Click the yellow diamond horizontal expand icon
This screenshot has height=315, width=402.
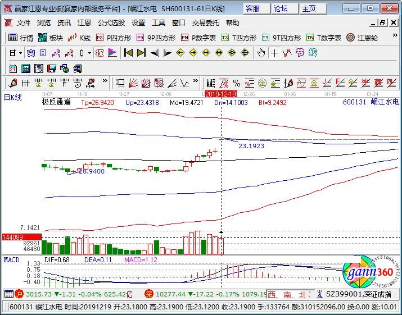pyautogui.click(x=206, y=53)
